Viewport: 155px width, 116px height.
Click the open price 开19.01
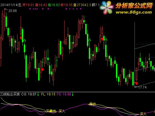(28, 5)
